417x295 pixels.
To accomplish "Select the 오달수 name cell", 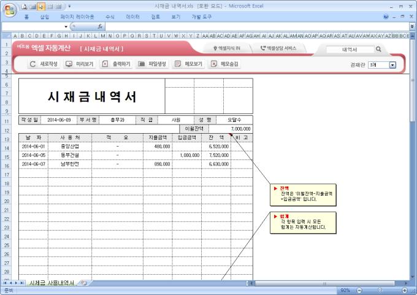I will 234,120.
